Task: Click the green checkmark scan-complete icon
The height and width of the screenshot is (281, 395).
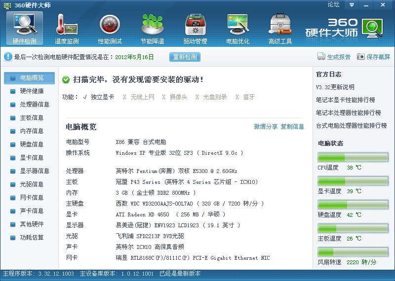Action: coord(66,80)
